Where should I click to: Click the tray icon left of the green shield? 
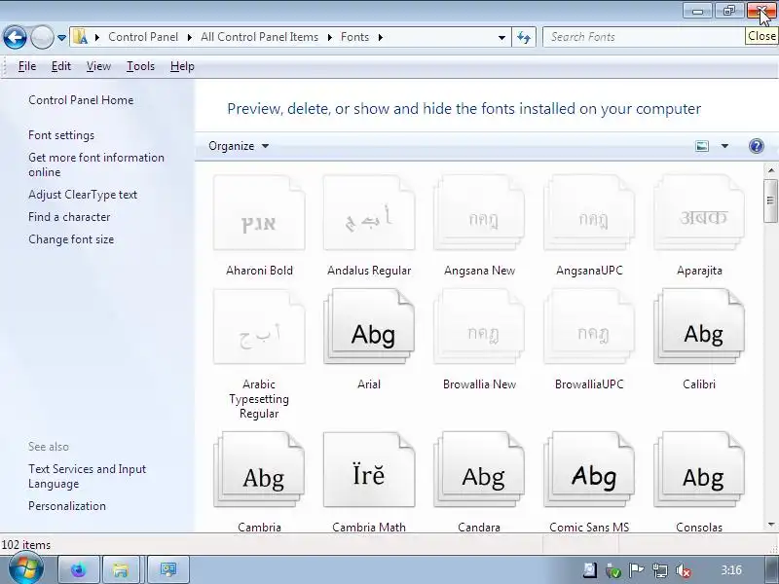[590, 570]
